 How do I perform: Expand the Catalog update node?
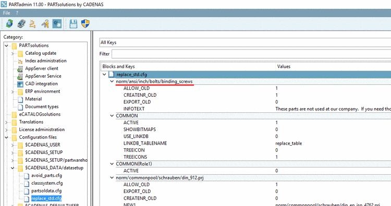pyautogui.click(x=13, y=54)
